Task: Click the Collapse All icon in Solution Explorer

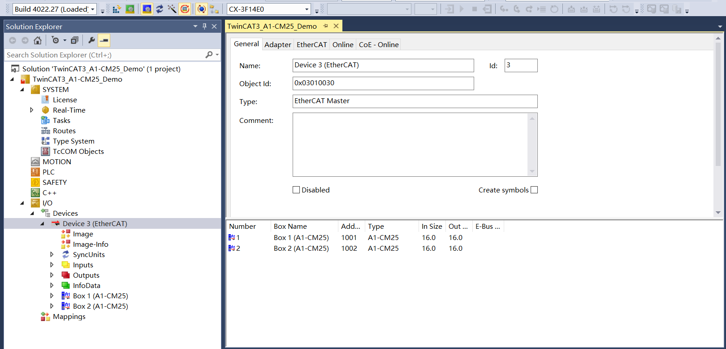Action: point(74,40)
